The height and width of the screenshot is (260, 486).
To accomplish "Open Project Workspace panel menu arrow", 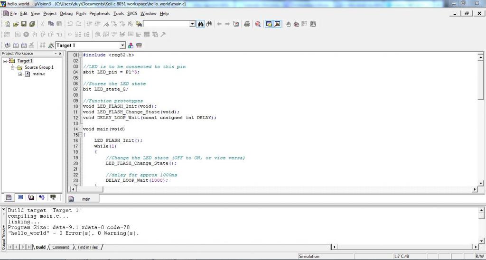I will click(56, 53).
